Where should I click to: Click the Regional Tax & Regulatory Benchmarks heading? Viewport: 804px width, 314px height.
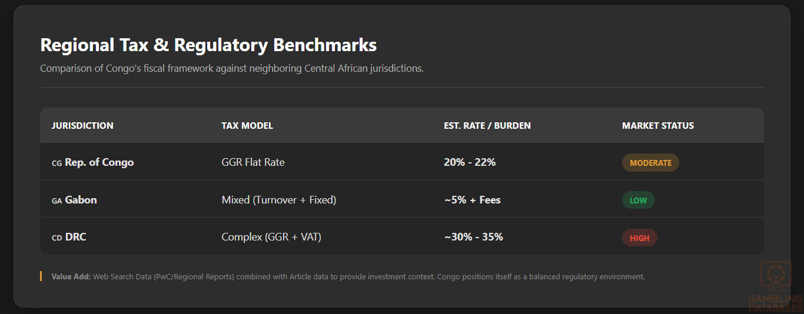208,45
